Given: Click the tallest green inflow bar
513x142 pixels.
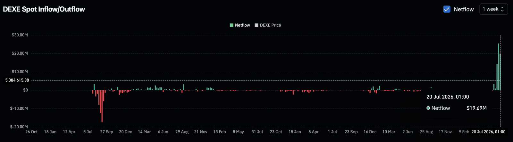Looking at the screenshot, I should coord(499,67).
